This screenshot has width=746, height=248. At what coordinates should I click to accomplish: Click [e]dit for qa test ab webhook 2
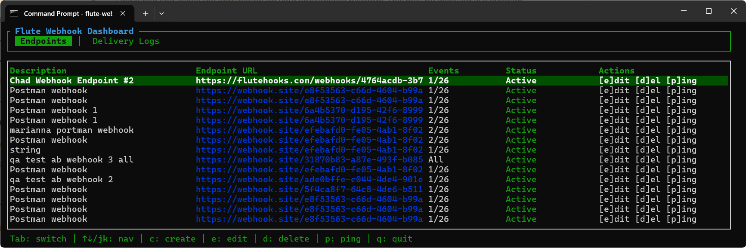tap(614, 180)
